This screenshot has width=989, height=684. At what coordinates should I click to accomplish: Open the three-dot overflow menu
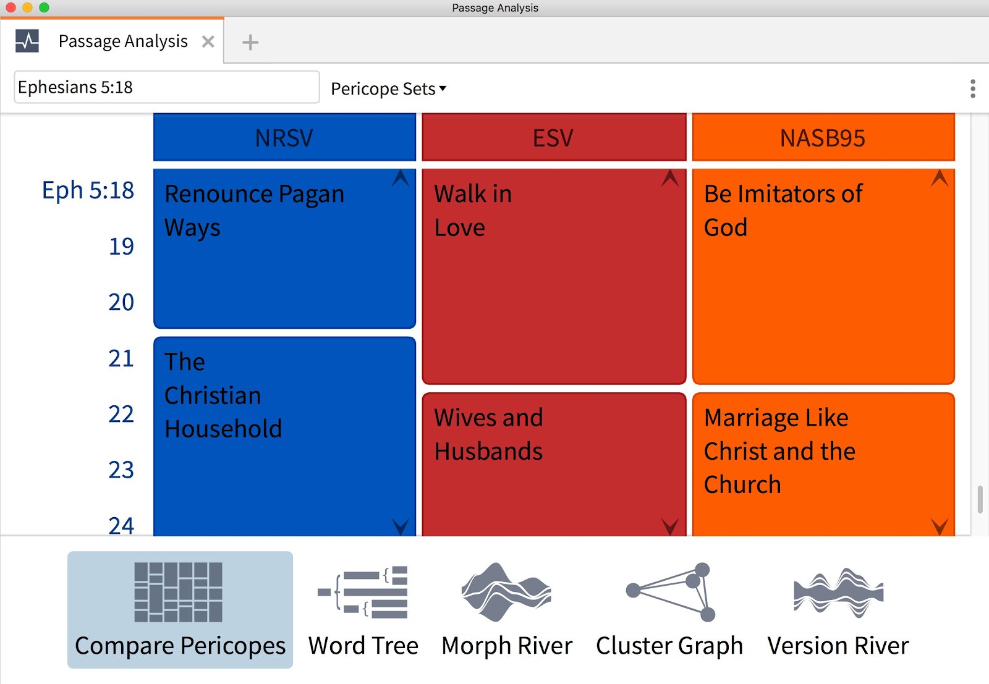coord(972,90)
